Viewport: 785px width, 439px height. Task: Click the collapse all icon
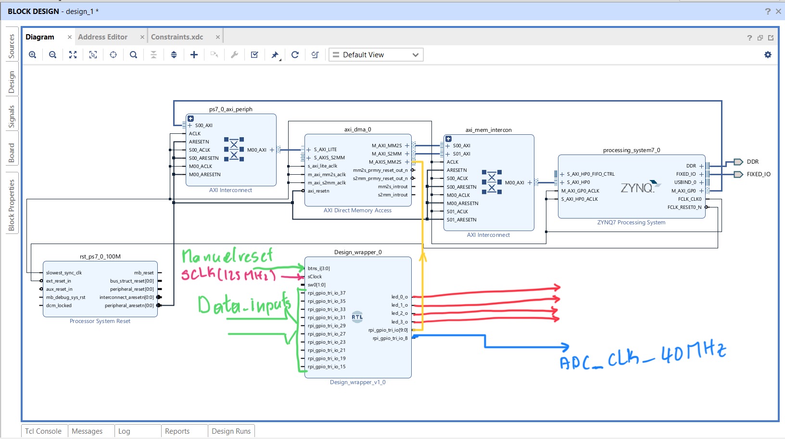click(153, 55)
